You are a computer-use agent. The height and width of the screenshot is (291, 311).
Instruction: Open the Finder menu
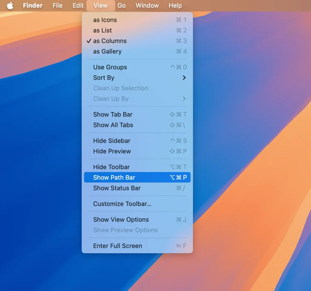pos(33,5)
